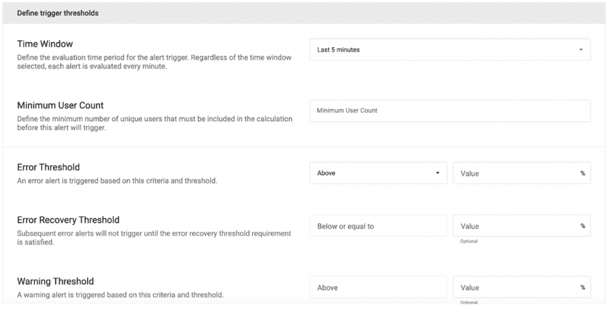
Task: Click the percent symbol in the Error Threshold value field
Action: (x=583, y=173)
